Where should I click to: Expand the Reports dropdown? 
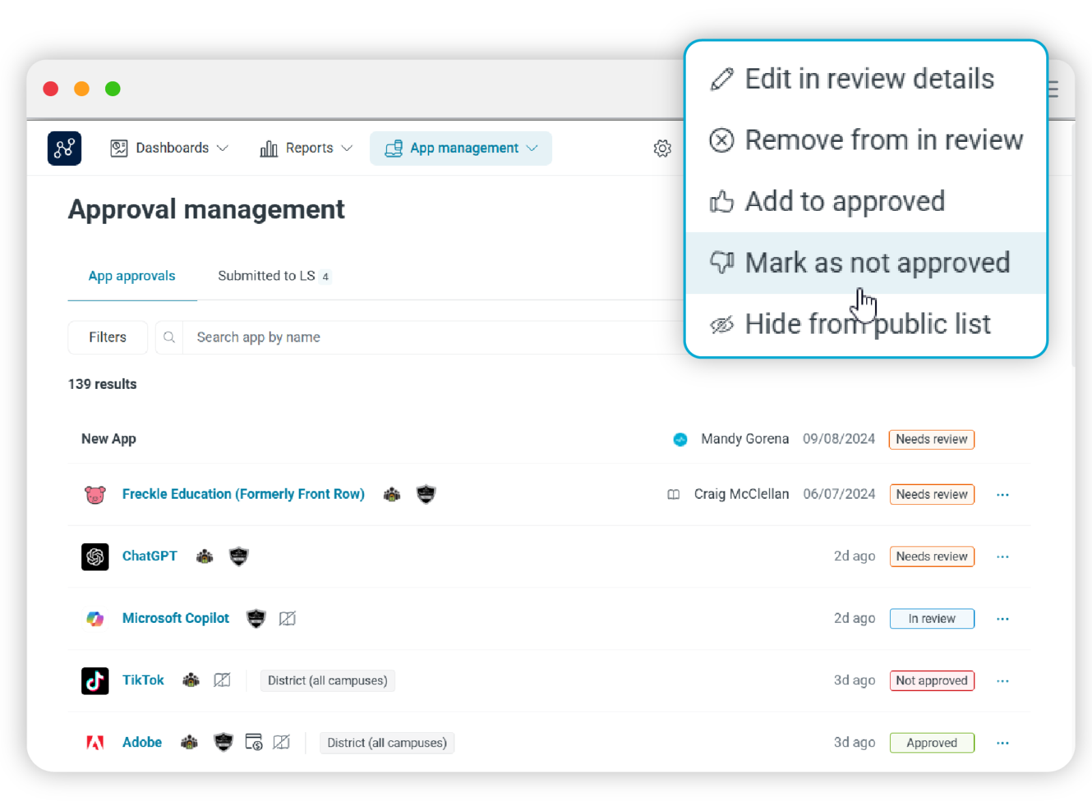pos(306,148)
